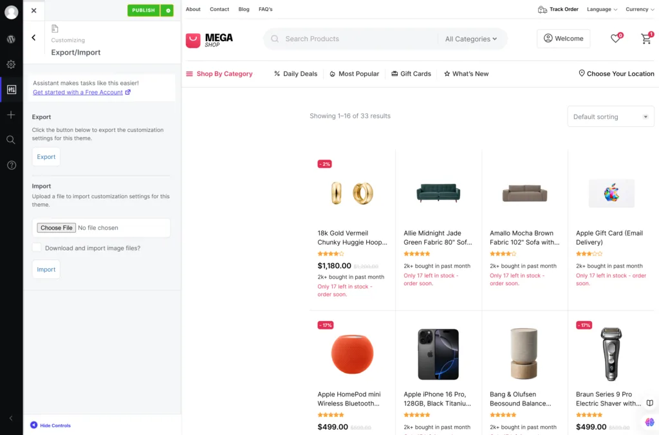This screenshot has width=659, height=435.
Task: Open the shopping cart icon
Action: (x=647, y=38)
